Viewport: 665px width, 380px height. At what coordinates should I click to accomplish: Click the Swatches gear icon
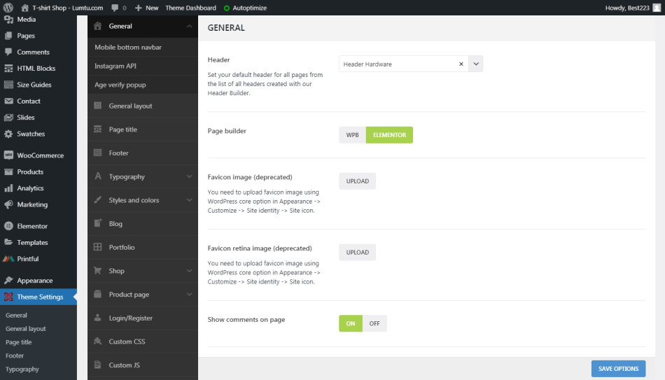(x=8, y=134)
